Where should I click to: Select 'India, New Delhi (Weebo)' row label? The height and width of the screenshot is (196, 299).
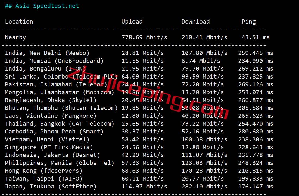pyautogui.click(x=47, y=53)
